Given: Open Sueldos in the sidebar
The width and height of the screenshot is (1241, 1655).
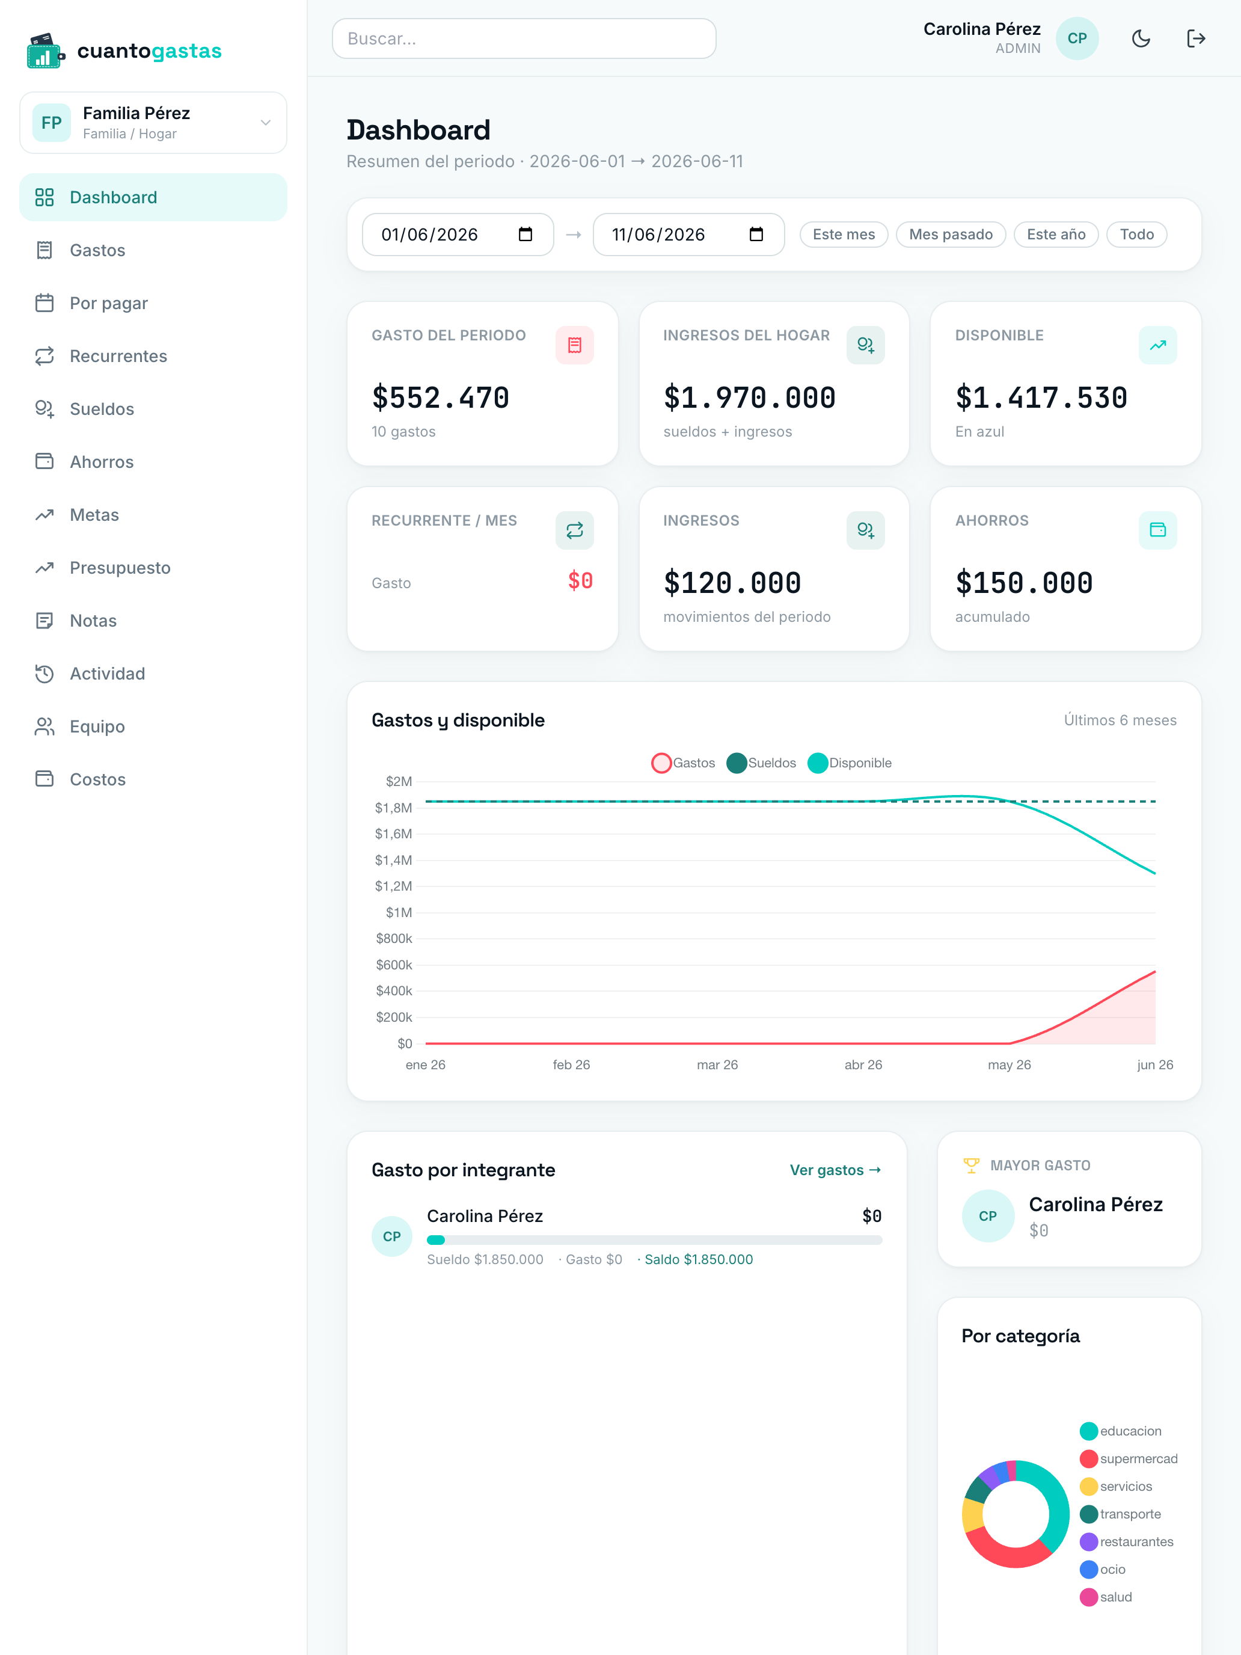Looking at the screenshot, I should click(x=153, y=410).
